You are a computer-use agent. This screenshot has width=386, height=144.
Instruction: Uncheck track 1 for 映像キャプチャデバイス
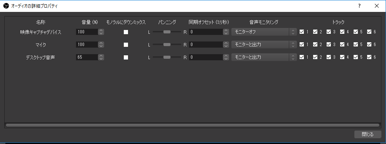click(x=302, y=31)
